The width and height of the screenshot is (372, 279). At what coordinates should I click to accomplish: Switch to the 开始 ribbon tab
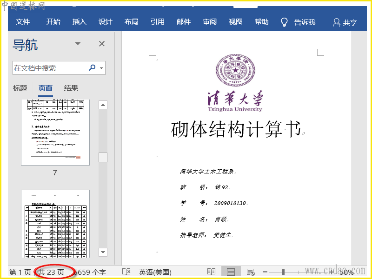click(x=53, y=22)
